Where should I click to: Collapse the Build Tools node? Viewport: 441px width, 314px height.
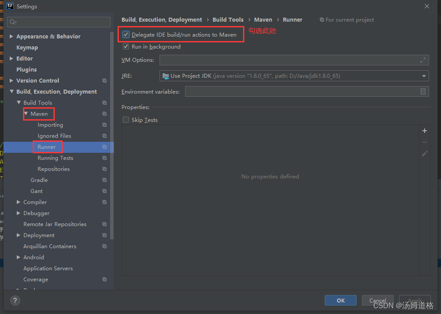(x=19, y=102)
